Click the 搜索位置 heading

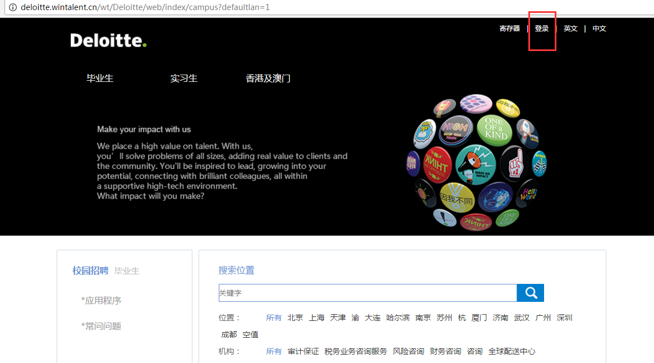pos(237,270)
